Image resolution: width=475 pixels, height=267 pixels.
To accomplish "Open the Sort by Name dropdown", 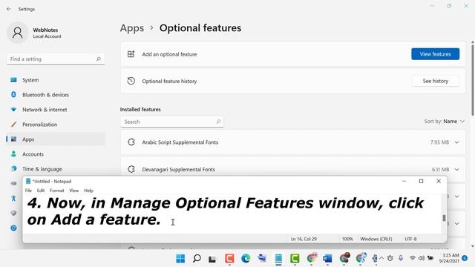I will click(x=445, y=122).
